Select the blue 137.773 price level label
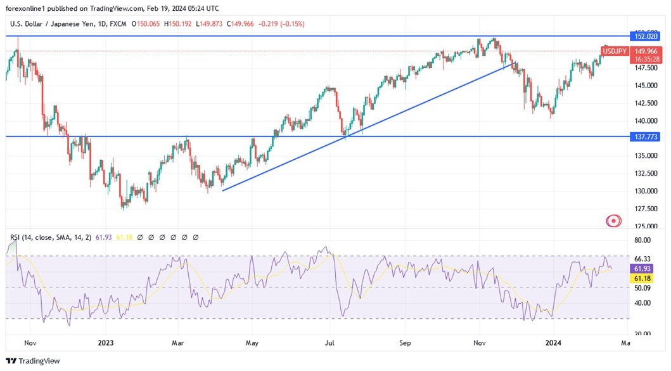Screen dimensions: 671x371 point(646,136)
